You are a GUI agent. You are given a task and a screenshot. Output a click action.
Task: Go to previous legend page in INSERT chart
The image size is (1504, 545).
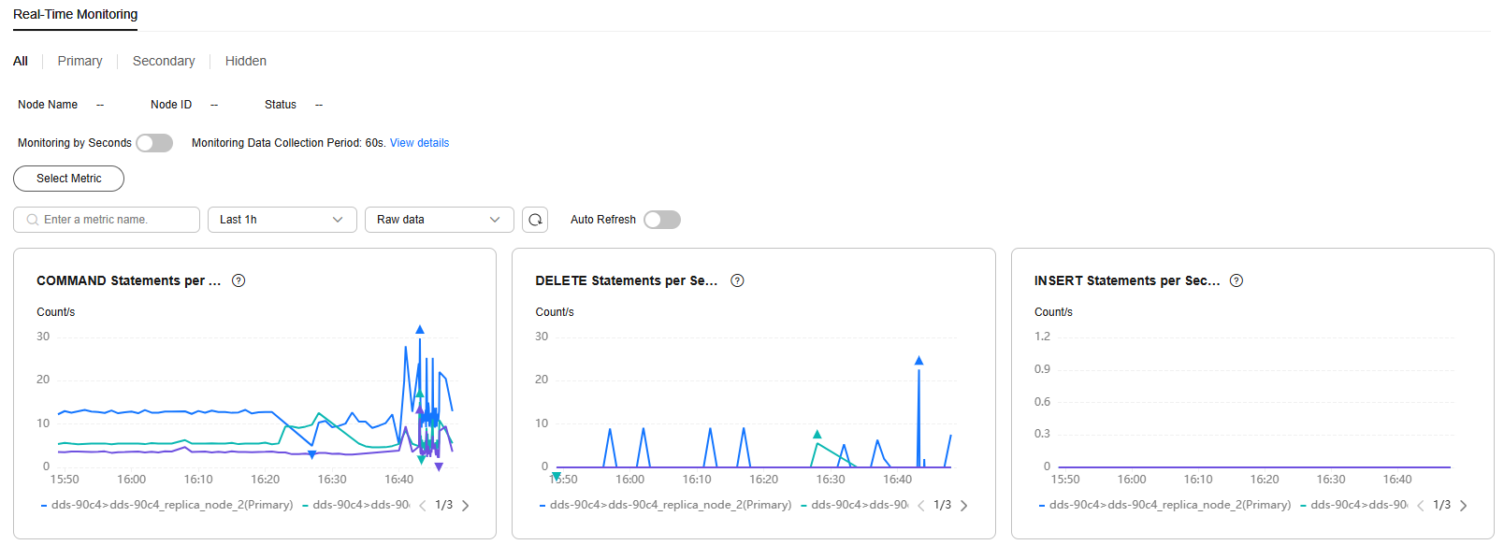[1421, 506]
